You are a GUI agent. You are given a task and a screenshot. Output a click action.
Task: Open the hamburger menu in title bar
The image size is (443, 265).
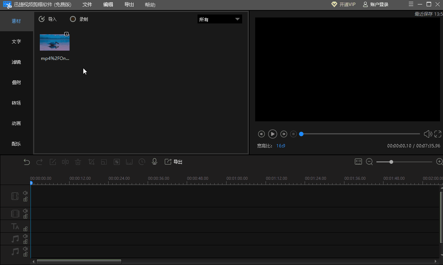click(x=411, y=4)
